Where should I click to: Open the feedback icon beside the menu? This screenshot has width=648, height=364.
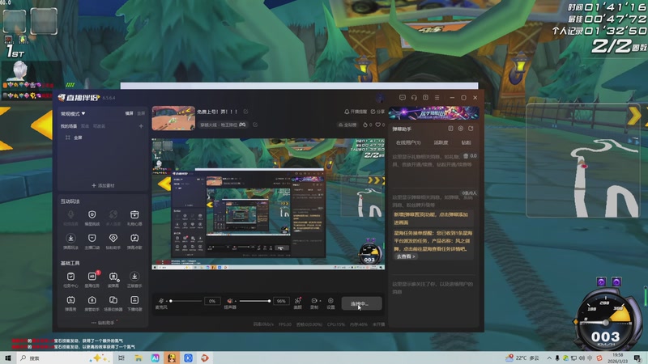(426, 98)
